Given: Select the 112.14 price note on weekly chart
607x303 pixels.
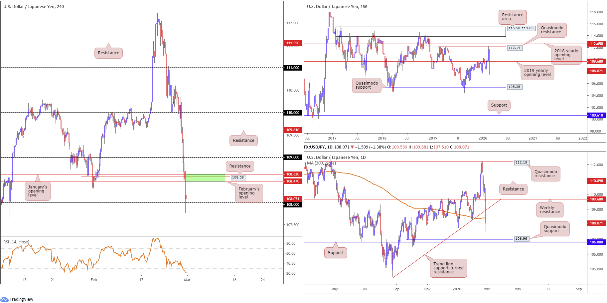Looking at the screenshot, I should (x=514, y=48).
